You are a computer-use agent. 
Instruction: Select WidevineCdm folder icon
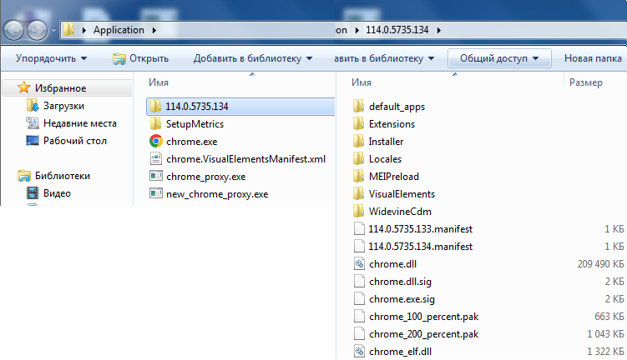pyautogui.click(x=359, y=211)
